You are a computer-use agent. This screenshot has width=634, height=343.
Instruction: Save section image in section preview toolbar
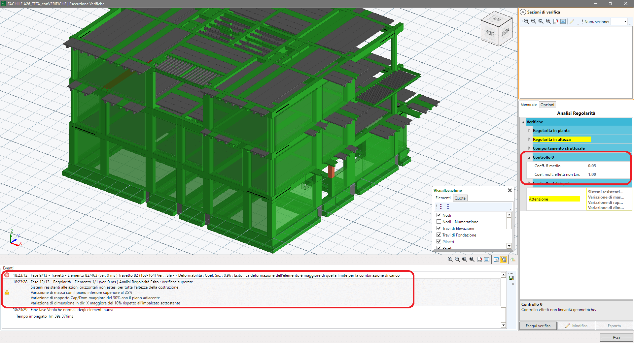click(x=563, y=21)
